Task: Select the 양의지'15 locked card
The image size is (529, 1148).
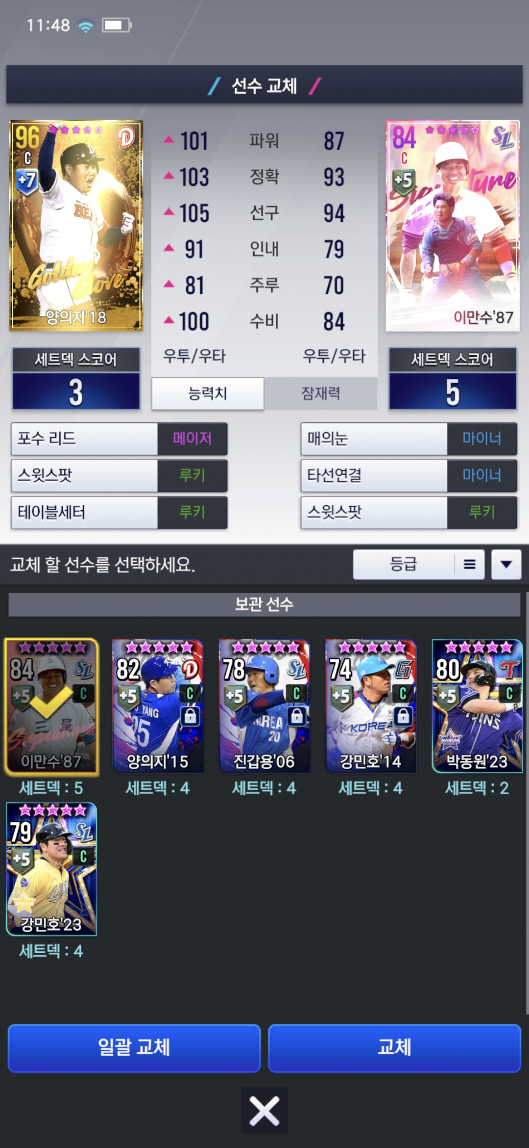Action: coord(158,706)
